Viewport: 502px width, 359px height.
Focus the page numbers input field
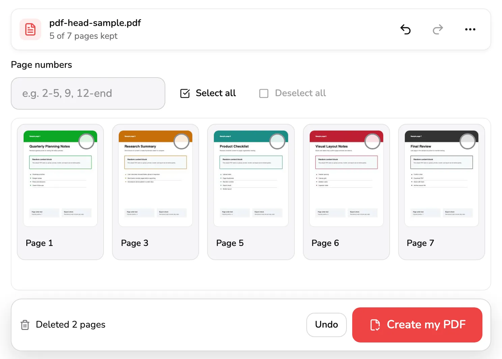tap(88, 93)
